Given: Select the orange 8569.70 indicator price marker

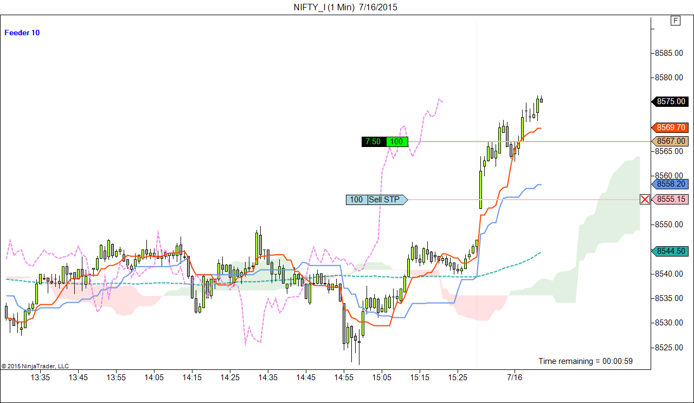Looking at the screenshot, I should pyautogui.click(x=669, y=127).
